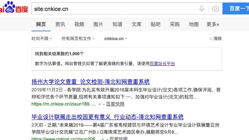Open the 地图 tab

coord(194,24)
